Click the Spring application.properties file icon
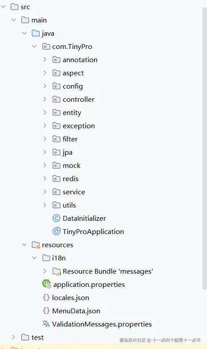Viewport: 207px width, 349px height. pos(46,284)
